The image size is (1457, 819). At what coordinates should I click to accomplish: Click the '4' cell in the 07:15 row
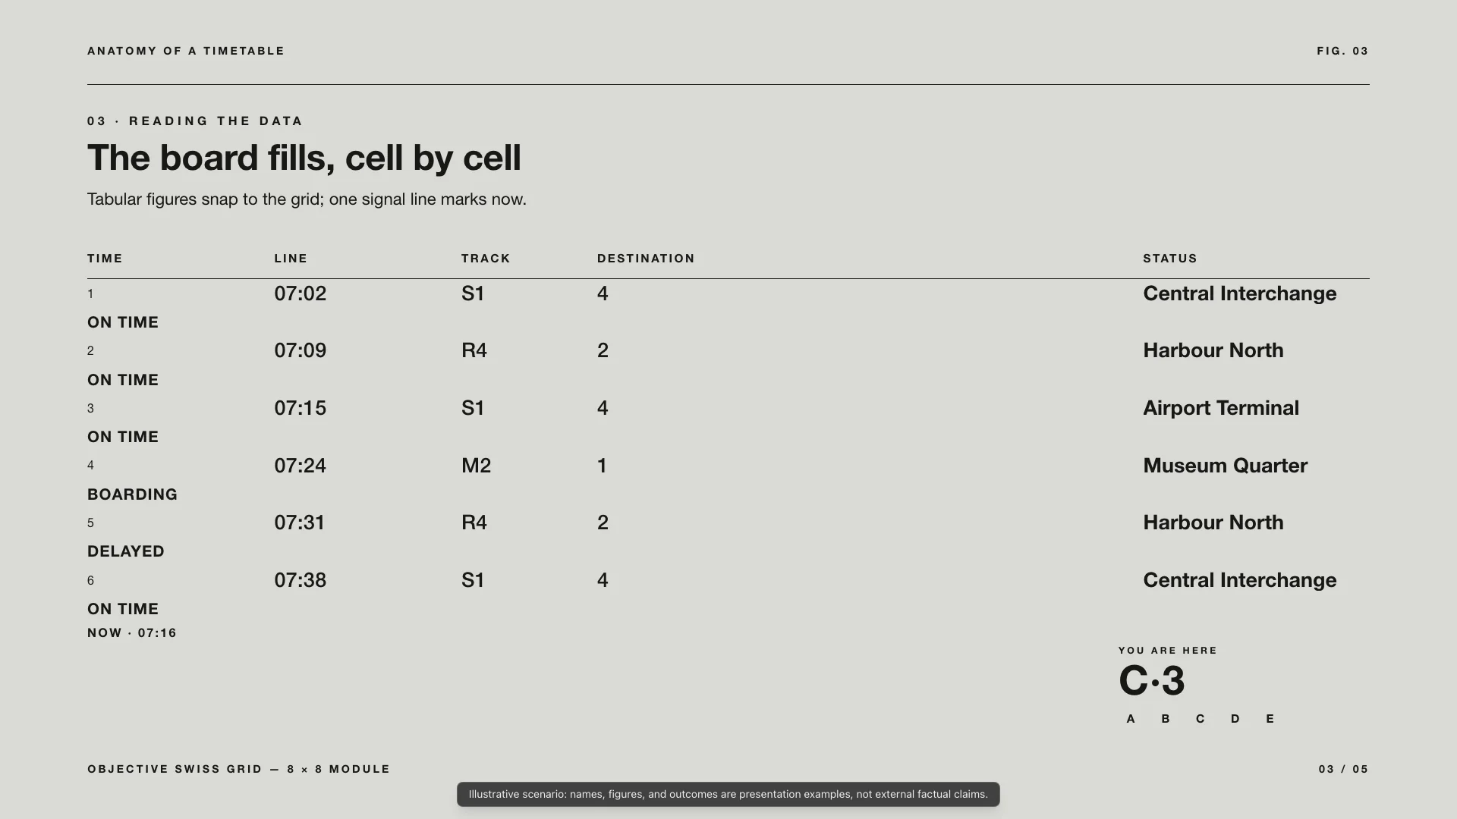(603, 408)
